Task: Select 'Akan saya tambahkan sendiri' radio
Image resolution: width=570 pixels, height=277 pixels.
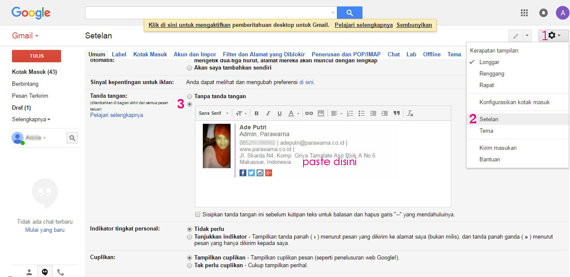Action: click(190, 68)
